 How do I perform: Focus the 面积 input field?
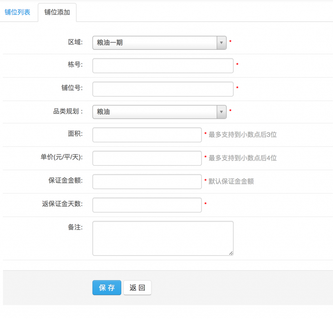pos(147,135)
